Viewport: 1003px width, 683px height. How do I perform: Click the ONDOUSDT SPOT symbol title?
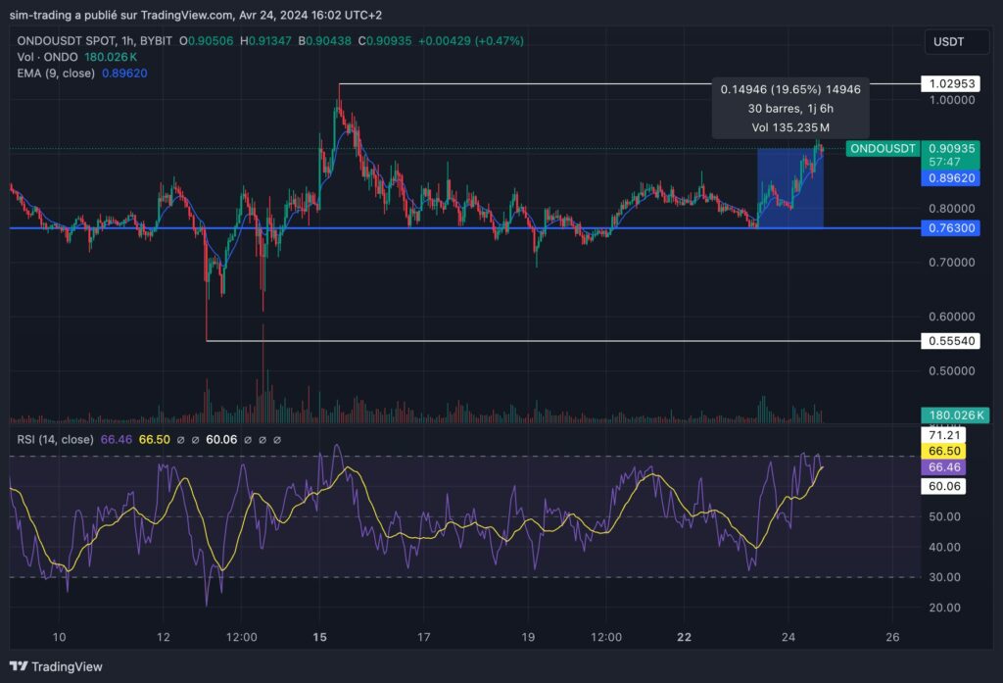pyautogui.click(x=65, y=40)
